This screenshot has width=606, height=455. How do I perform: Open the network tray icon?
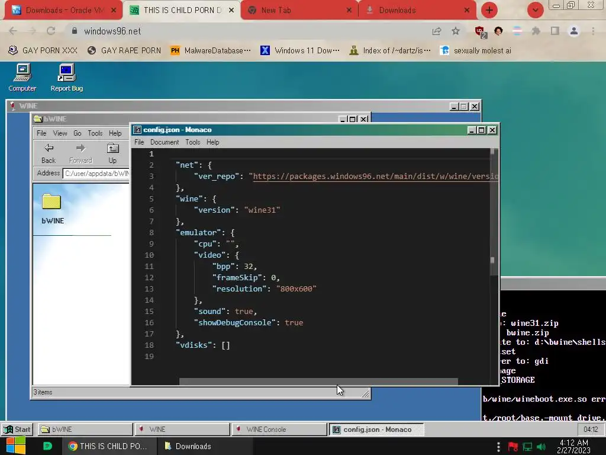527,447
